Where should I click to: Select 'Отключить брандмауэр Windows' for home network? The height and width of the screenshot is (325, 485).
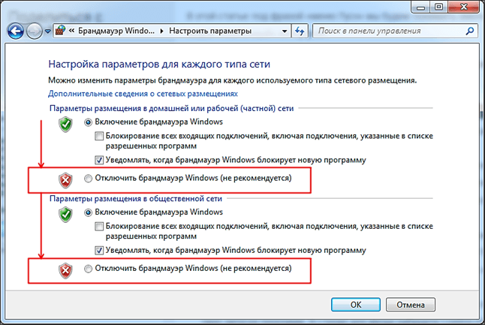pyautogui.click(x=89, y=179)
